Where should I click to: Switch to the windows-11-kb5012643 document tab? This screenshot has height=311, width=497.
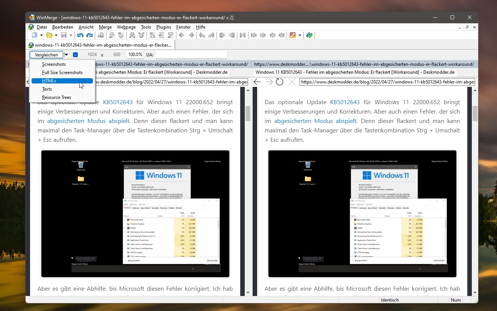[x=101, y=45]
